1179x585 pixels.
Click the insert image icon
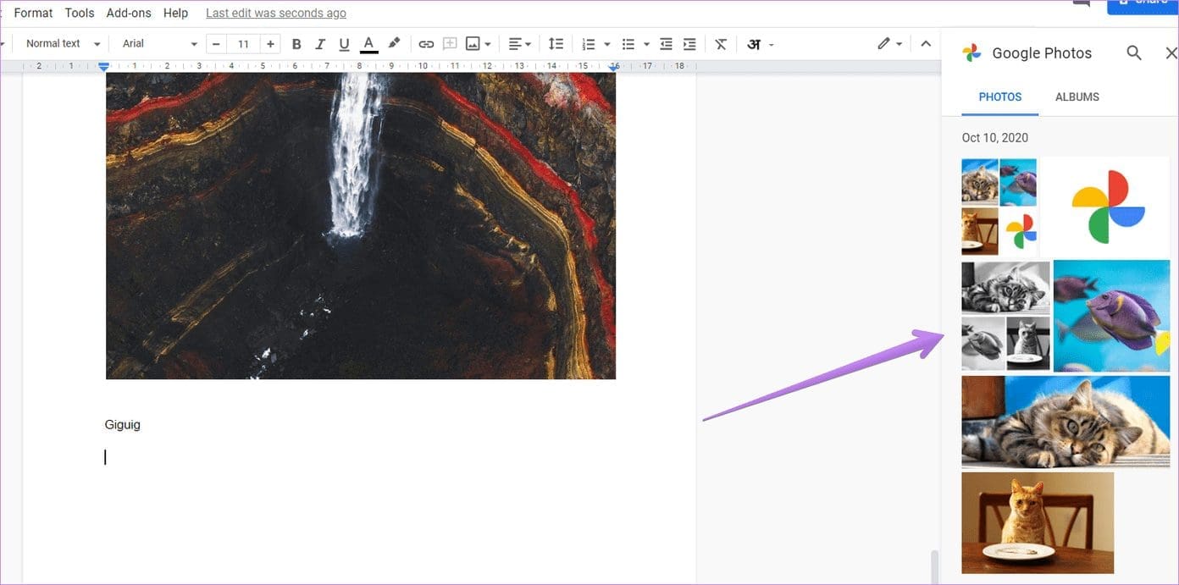pyautogui.click(x=473, y=44)
